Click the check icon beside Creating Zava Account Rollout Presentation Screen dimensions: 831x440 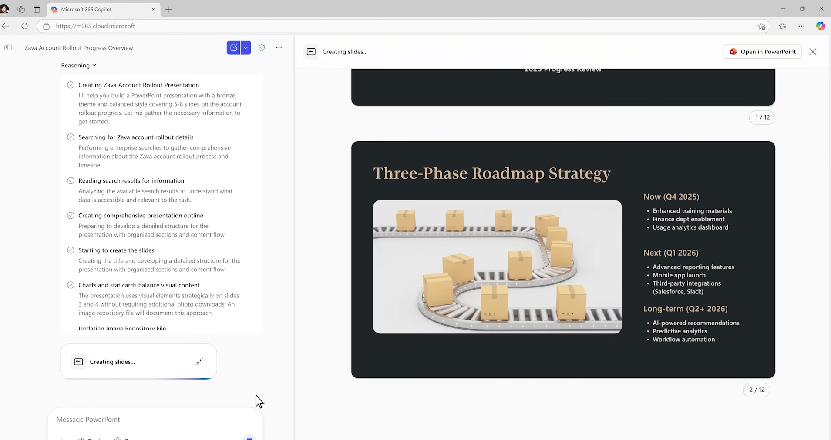[71, 85]
